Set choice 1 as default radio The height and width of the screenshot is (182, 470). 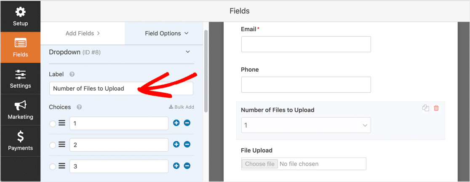[53, 124]
